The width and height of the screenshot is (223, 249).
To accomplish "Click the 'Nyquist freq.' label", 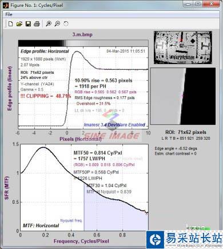I will [71, 220].
